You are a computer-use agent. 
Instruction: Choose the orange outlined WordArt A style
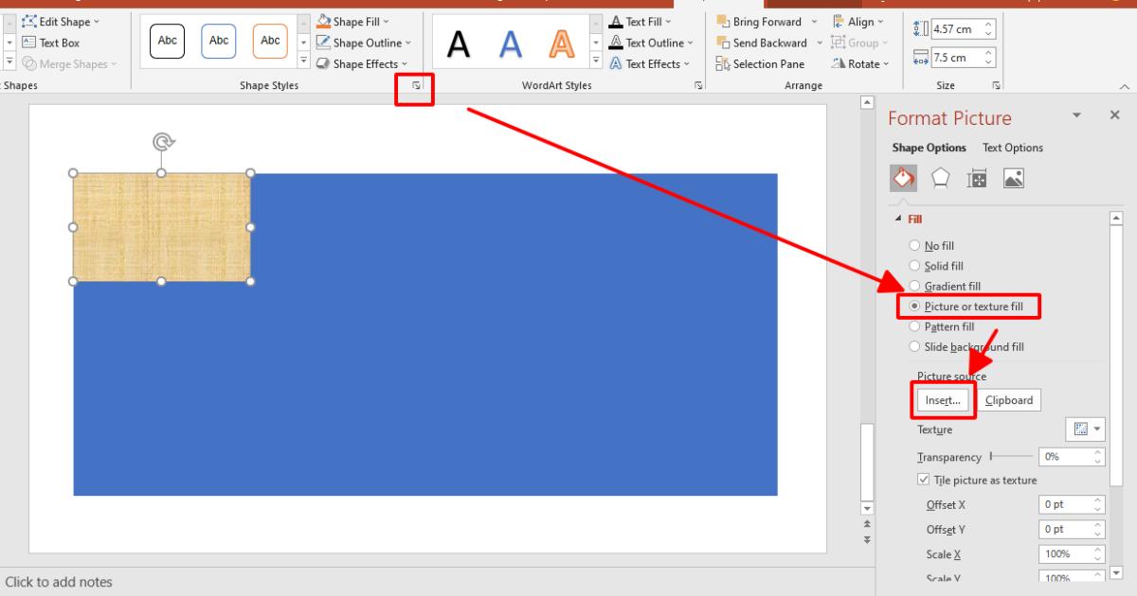[x=563, y=44]
